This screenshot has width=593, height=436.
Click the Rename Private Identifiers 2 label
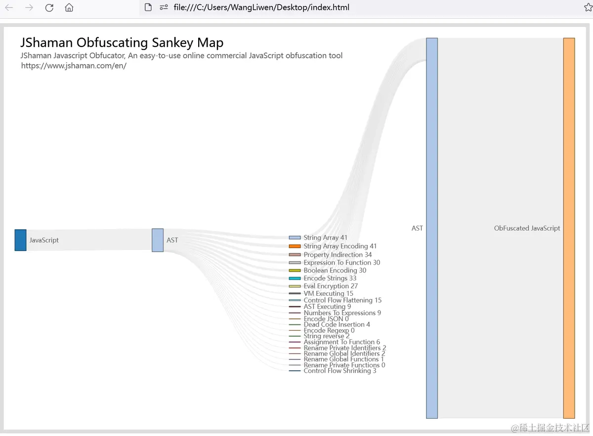click(344, 348)
